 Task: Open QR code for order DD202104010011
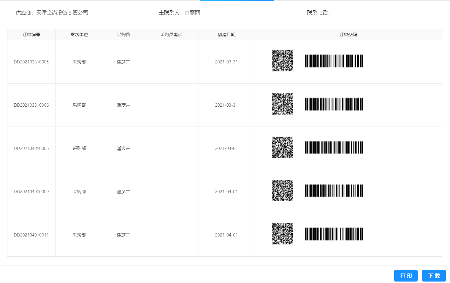point(283,234)
